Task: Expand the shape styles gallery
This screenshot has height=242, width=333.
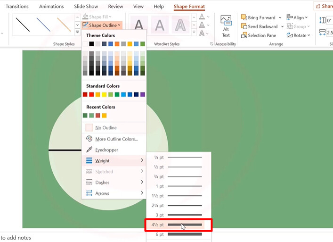Action: coord(78,32)
